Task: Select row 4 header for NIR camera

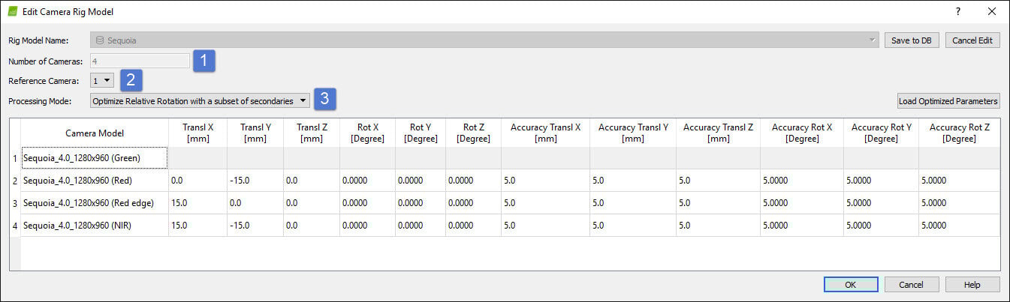Action: [14, 226]
